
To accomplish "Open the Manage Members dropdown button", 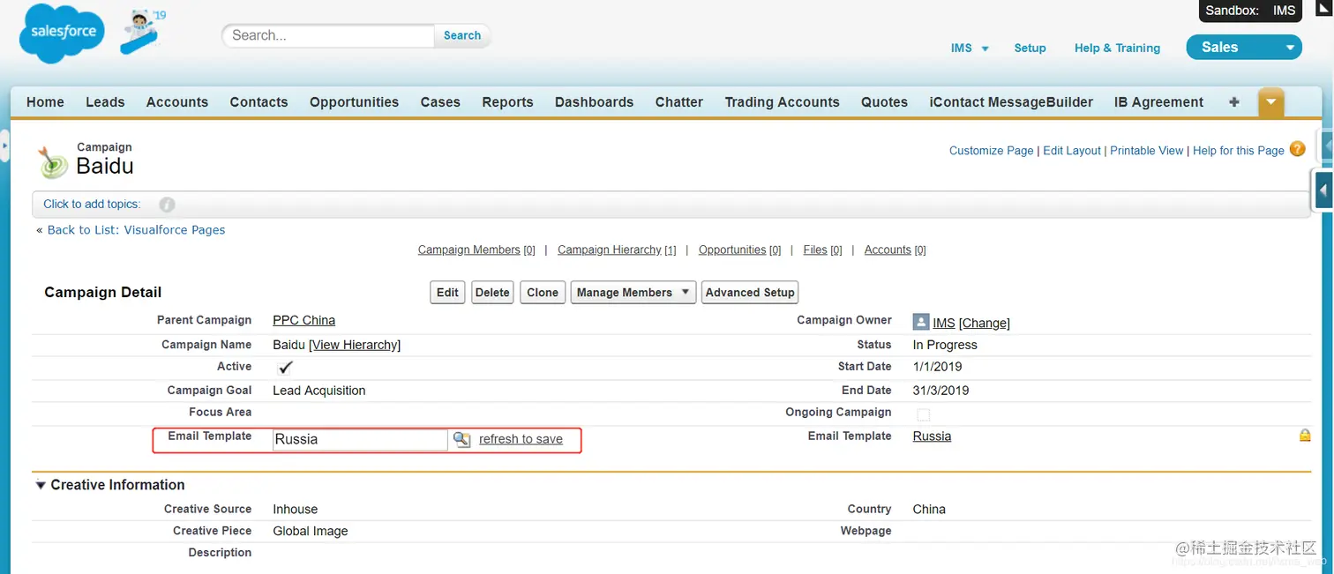I will point(633,293).
